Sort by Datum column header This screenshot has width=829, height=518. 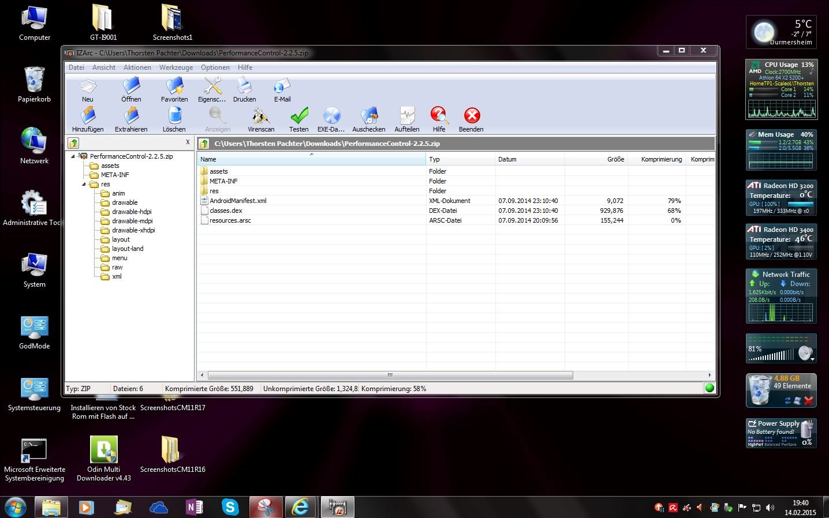530,159
